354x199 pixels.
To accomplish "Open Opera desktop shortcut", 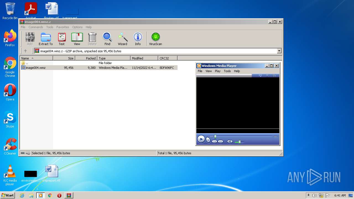I will (x=10, y=92).
